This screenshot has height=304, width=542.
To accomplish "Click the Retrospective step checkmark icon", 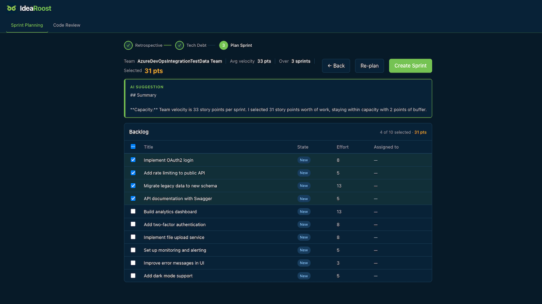I will point(128,46).
